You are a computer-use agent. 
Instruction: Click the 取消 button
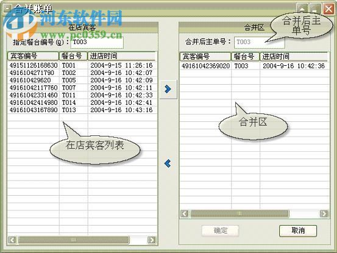(298, 230)
